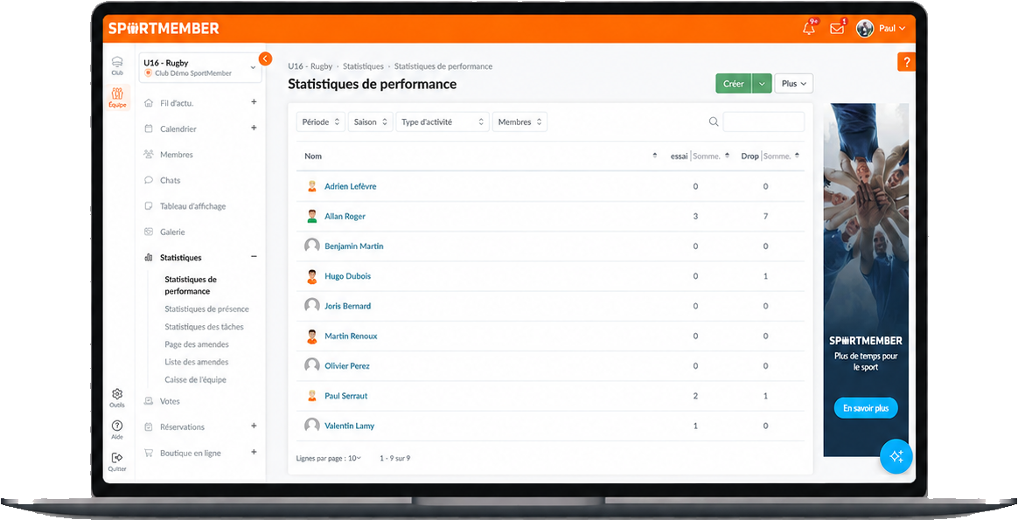Image resolution: width=1018 pixels, height=520 pixels.
Task: Expand Calendrier with plus sign
Action: 254,128
